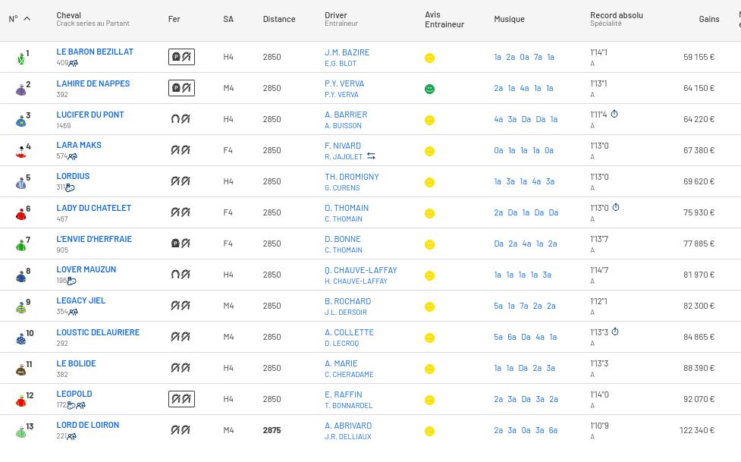Click the stopwatch icon beside record 1'11"4
This screenshot has width=741, height=462.
click(614, 115)
